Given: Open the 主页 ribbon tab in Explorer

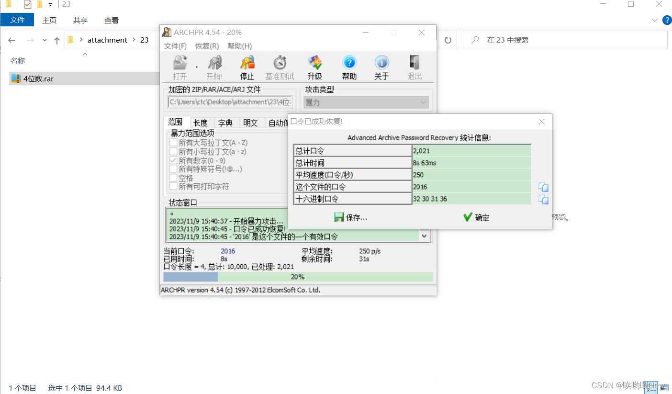Looking at the screenshot, I should tap(49, 20).
